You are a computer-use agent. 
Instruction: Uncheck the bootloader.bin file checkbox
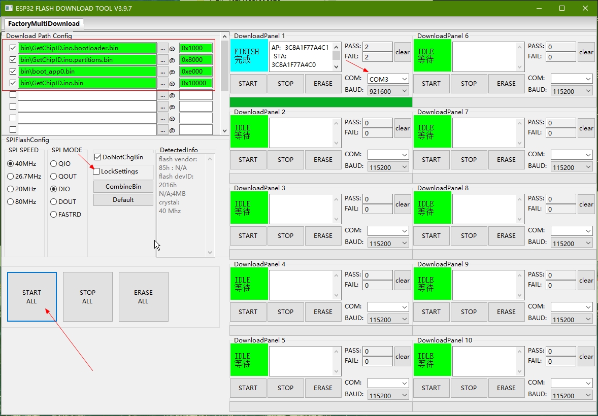(x=13, y=48)
